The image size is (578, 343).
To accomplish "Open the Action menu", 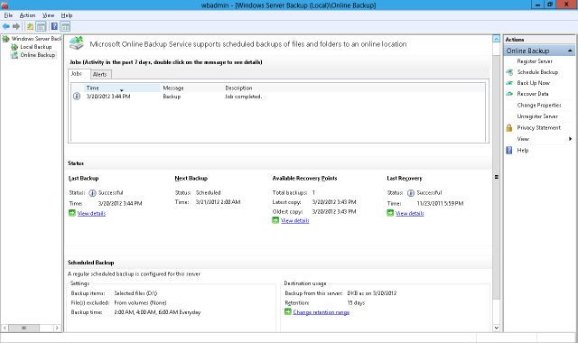I will pos(28,15).
